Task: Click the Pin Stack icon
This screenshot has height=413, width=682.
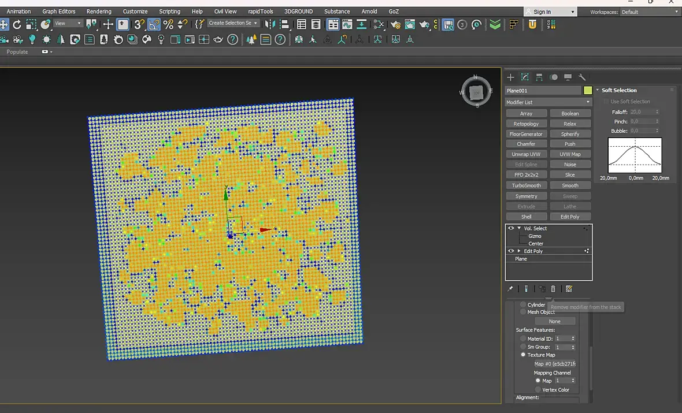Action: (510, 289)
